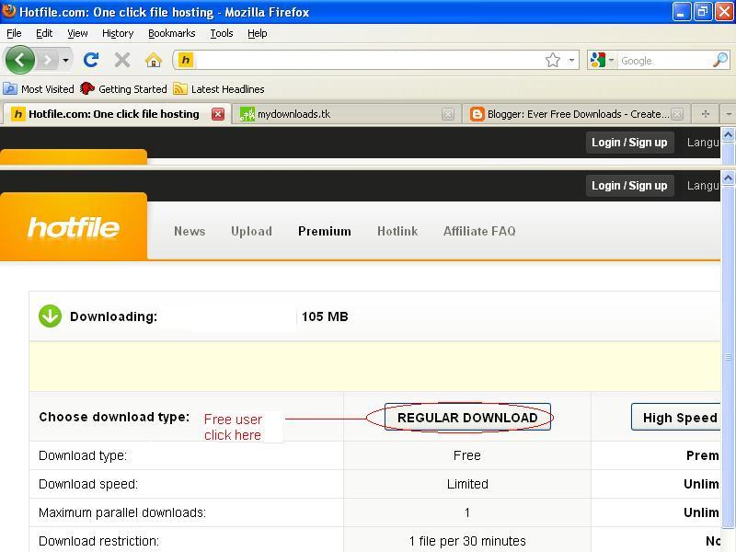Click the hotfile site favicon in address bar
This screenshot has height=552, width=736.
[186, 60]
